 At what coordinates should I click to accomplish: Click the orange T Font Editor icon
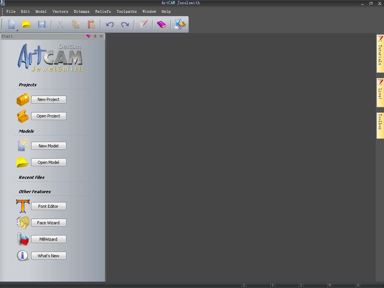(x=23, y=206)
